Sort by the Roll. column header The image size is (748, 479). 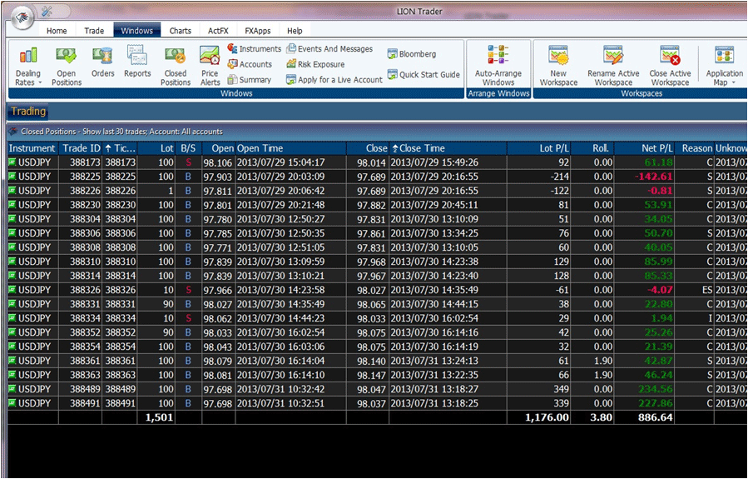tap(592, 148)
